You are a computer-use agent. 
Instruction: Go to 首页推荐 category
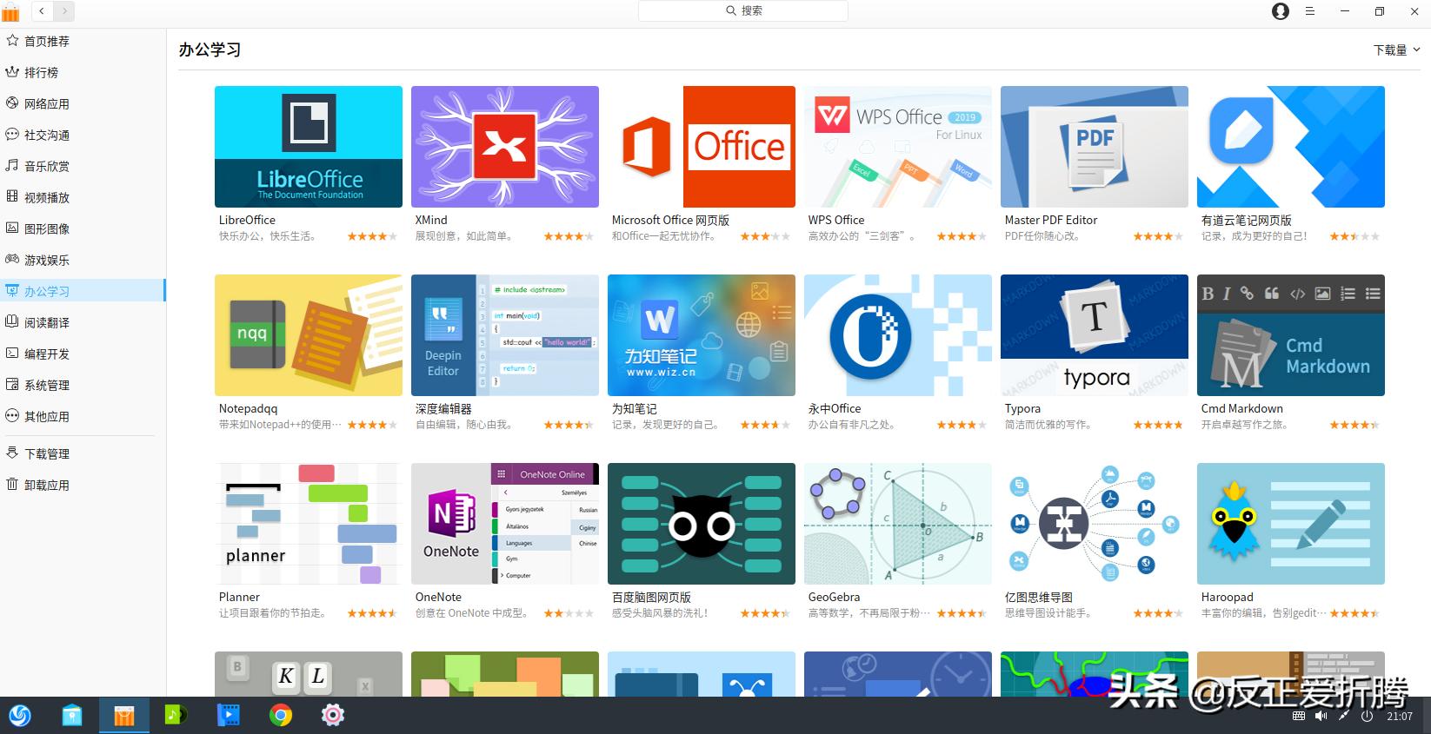click(83, 41)
